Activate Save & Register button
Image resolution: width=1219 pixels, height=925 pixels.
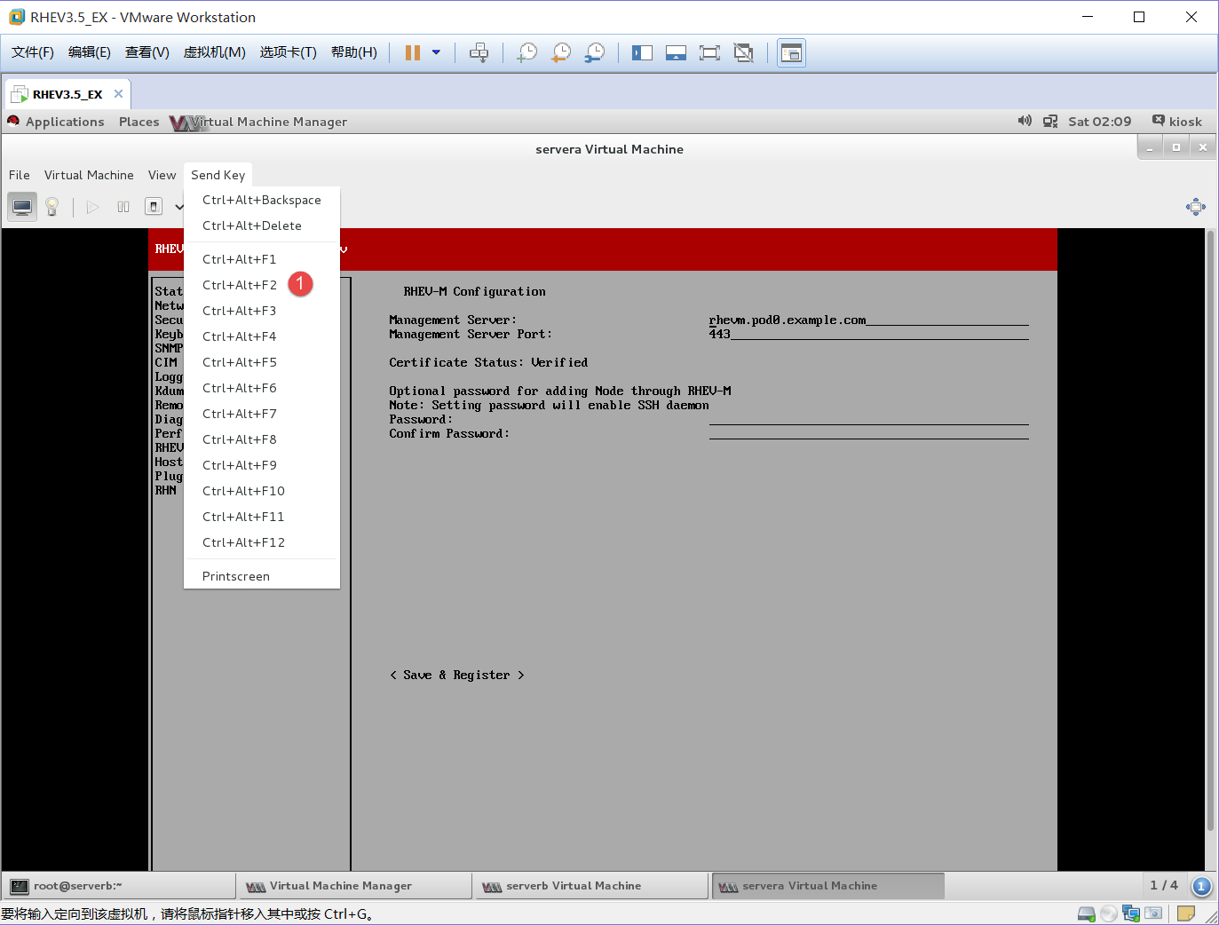pyautogui.click(x=456, y=676)
